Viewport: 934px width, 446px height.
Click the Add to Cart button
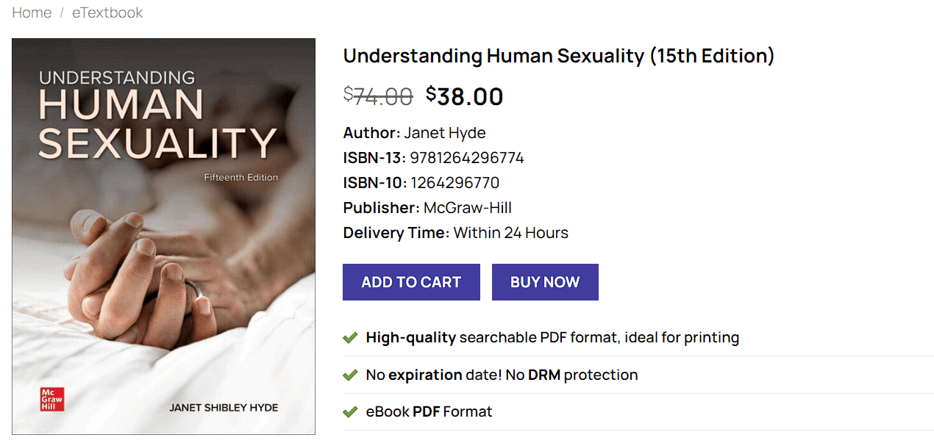point(411,281)
